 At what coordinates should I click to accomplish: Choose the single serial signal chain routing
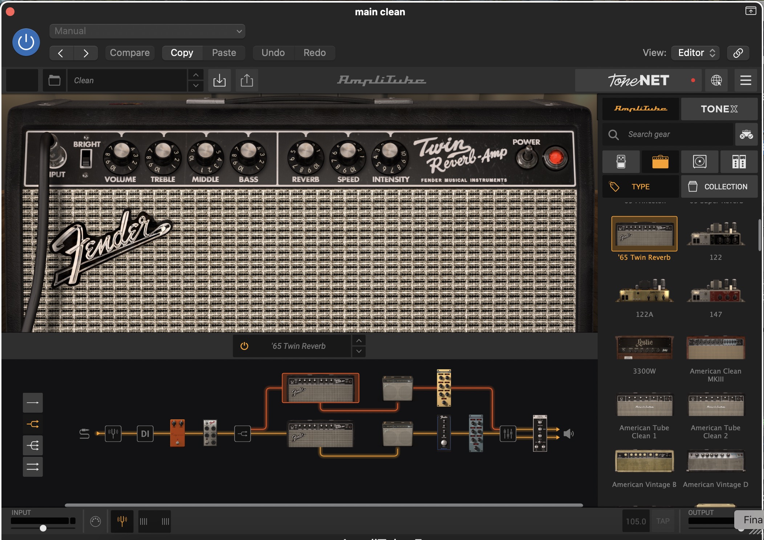coord(33,403)
